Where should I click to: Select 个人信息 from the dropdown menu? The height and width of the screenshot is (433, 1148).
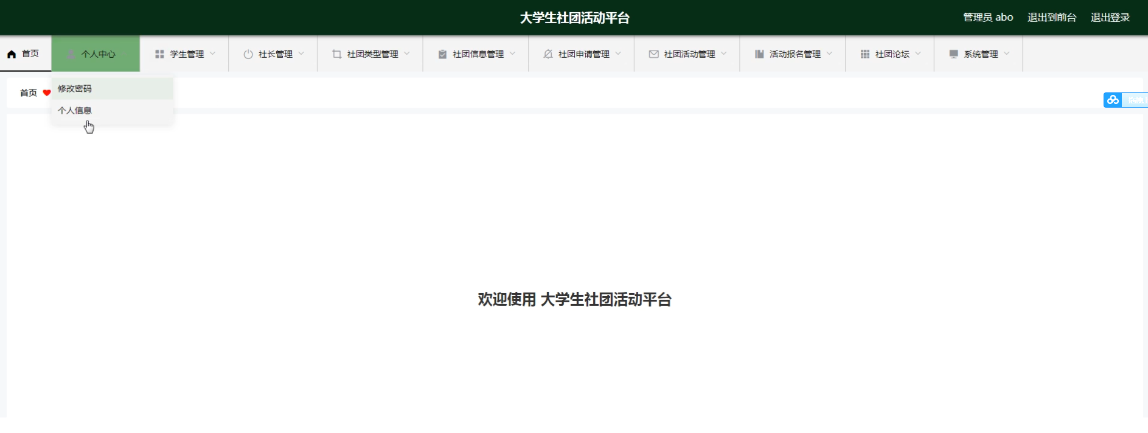[x=75, y=111]
